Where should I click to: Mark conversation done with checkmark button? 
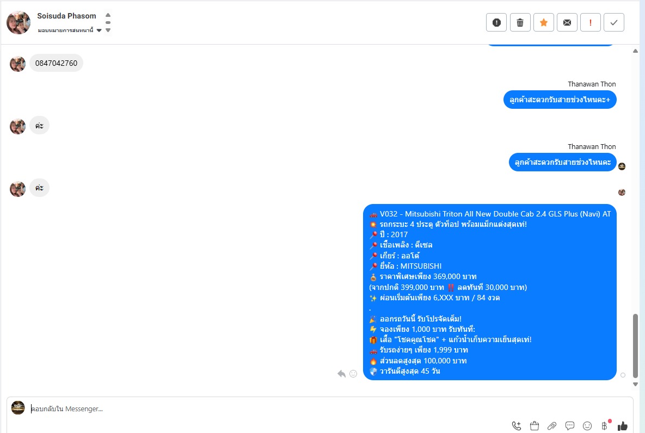pyautogui.click(x=614, y=22)
